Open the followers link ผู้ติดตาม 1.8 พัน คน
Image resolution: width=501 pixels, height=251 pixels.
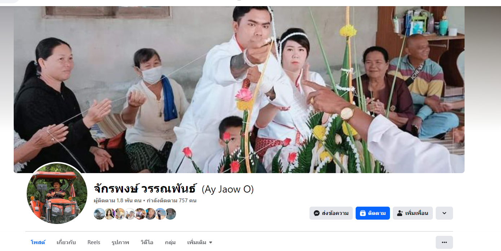(117, 201)
